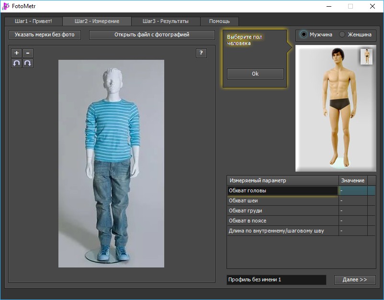Select the Женщина radio button

pyautogui.click(x=342, y=34)
